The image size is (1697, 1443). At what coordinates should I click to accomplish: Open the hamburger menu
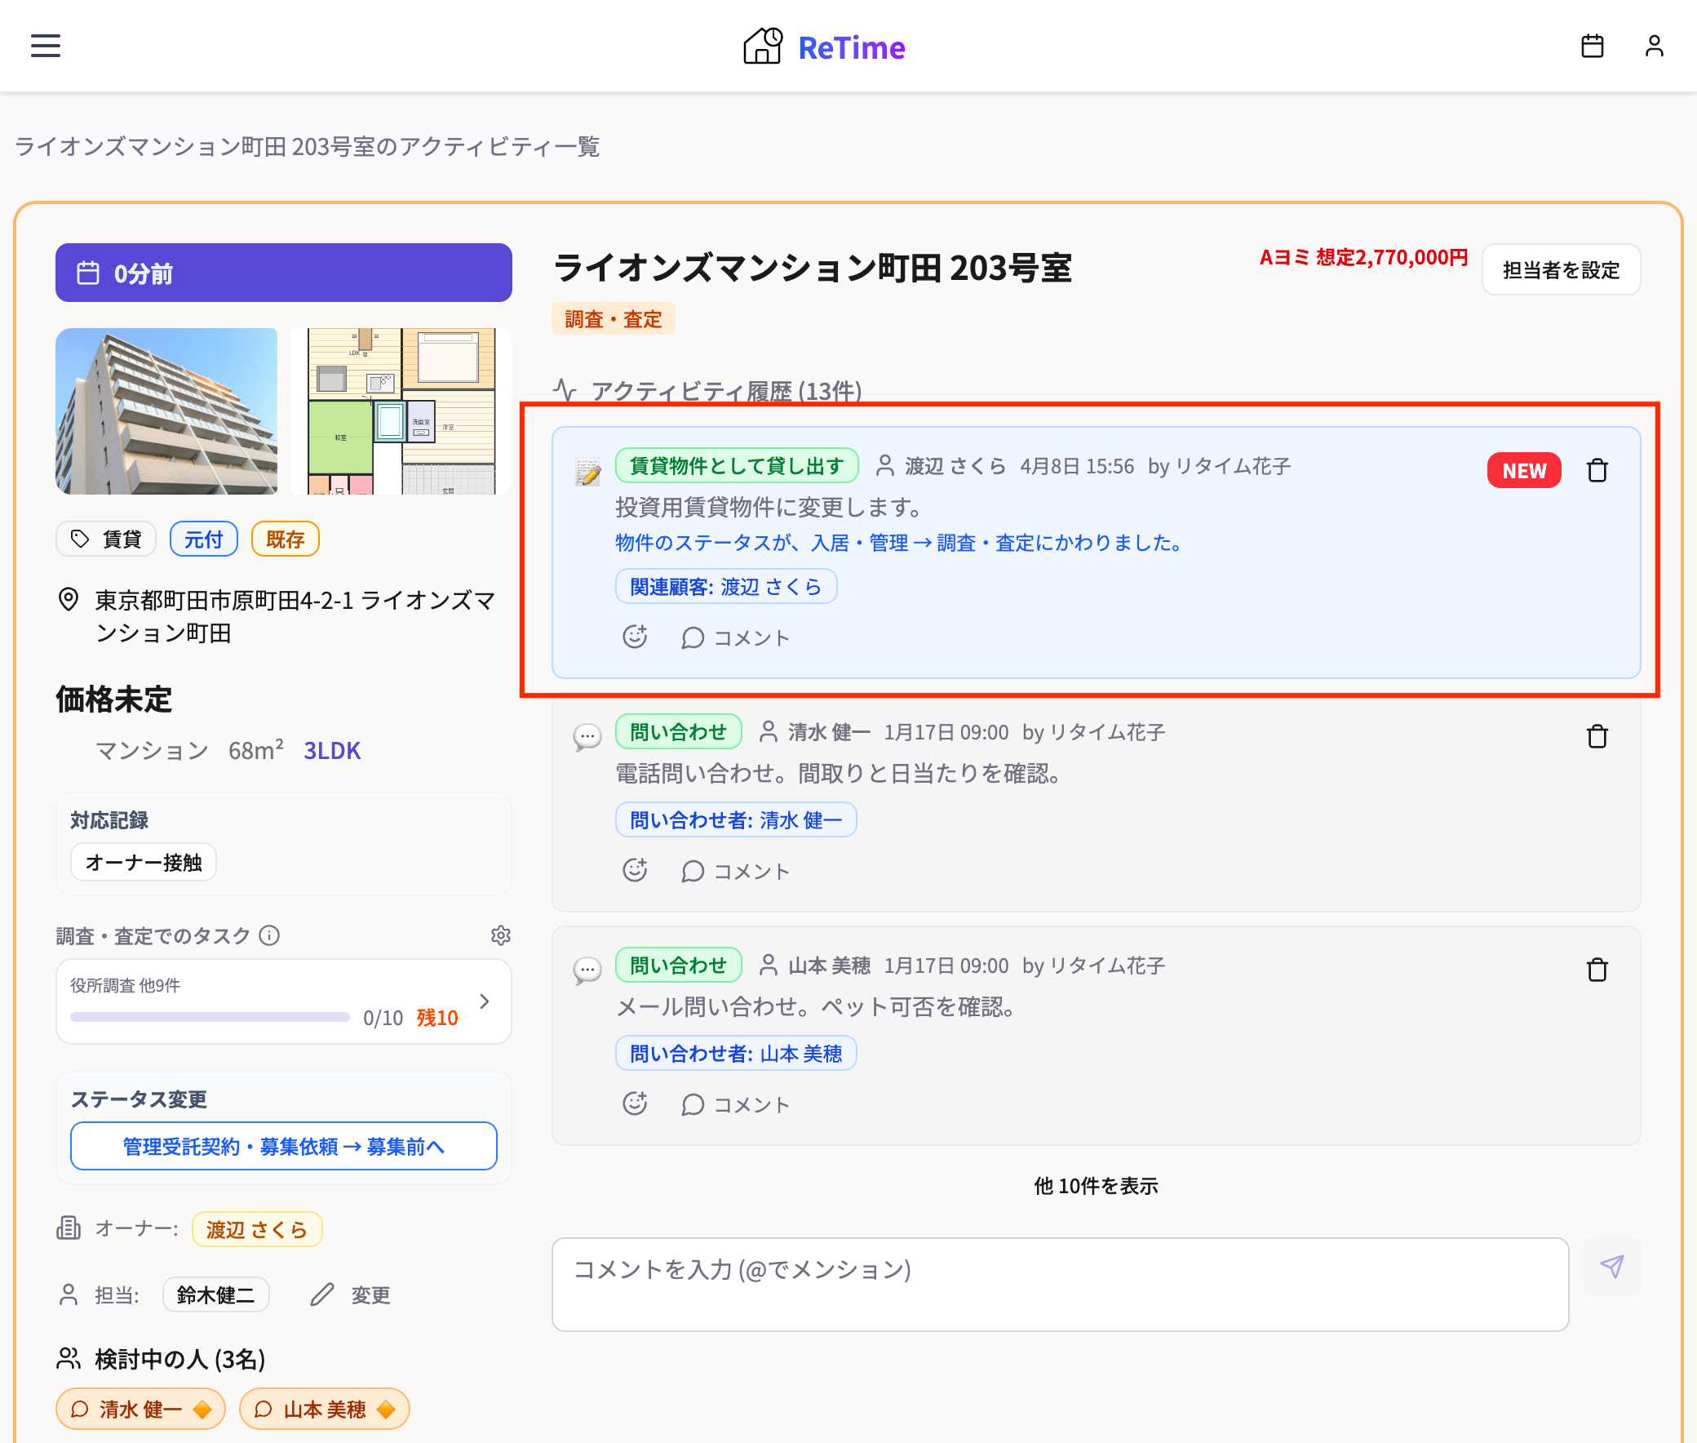(46, 46)
